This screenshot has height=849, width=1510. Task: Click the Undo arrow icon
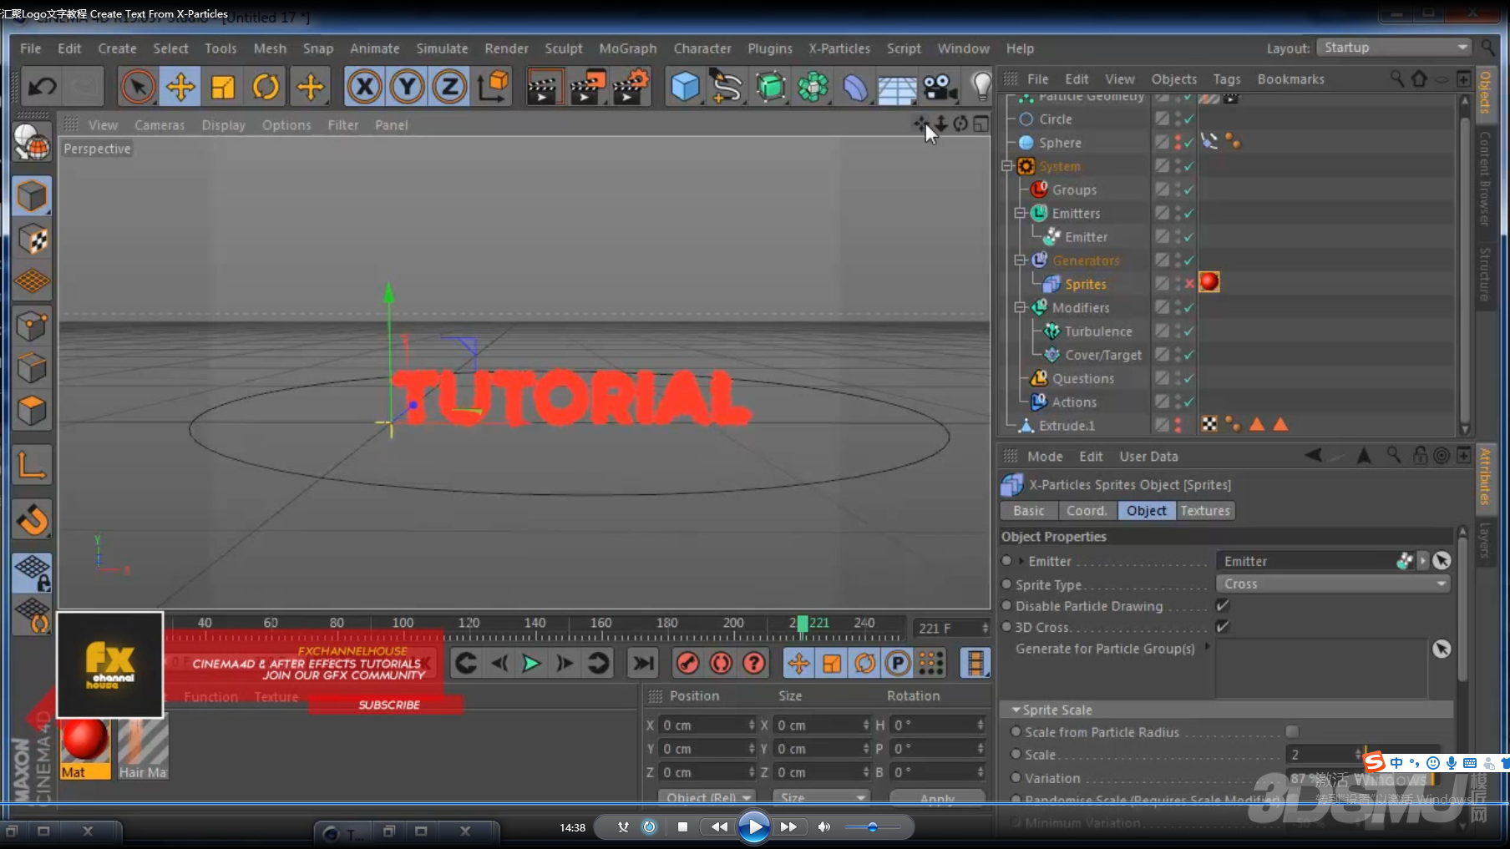(x=42, y=87)
